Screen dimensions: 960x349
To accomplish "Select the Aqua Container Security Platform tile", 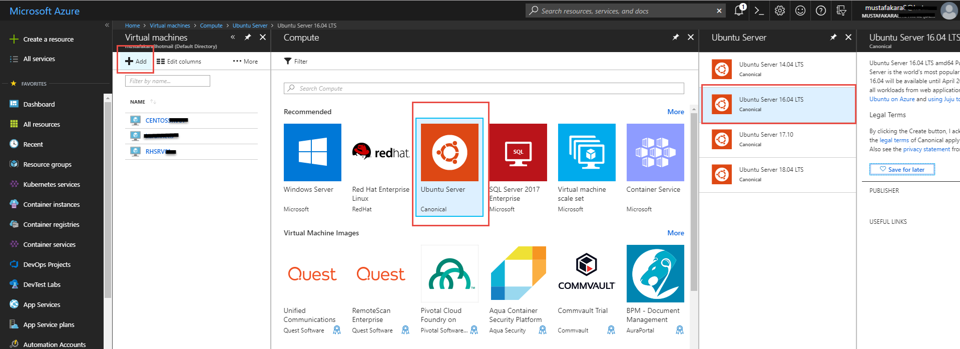I will coord(518,289).
